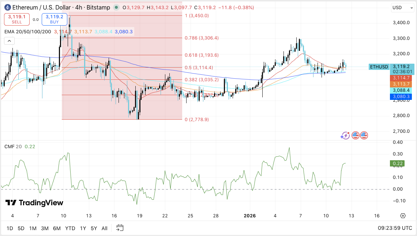Click the Sell 3,119.1 button
Viewport: 417px width, 236px height.
[x=16, y=19]
